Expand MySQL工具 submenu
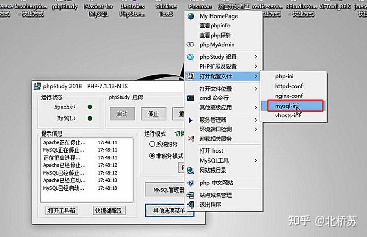This screenshot has width=367, height=237. (256, 160)
